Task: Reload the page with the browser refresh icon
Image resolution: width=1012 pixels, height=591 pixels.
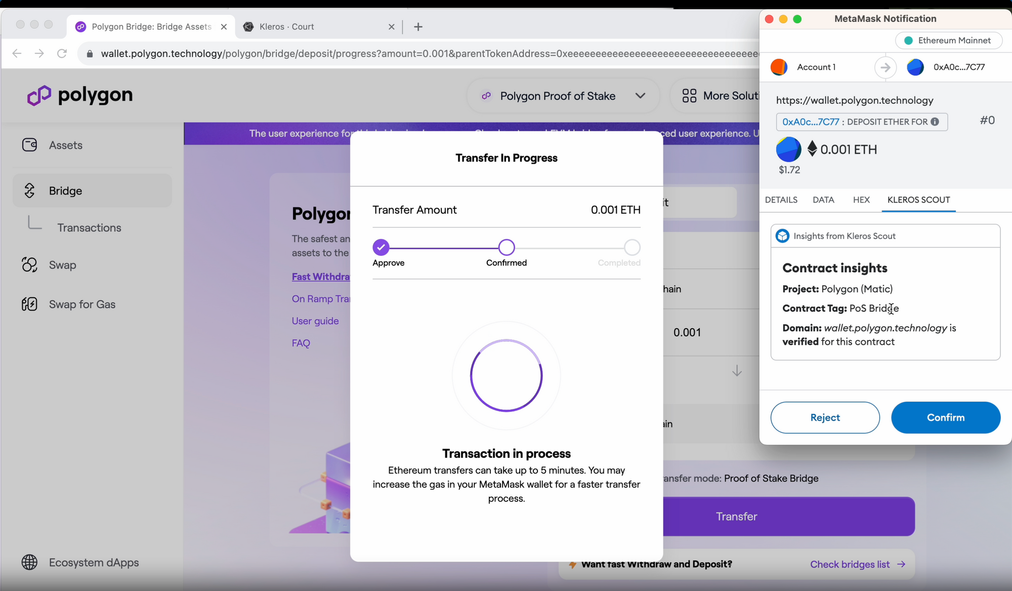Action: (62, 54)
